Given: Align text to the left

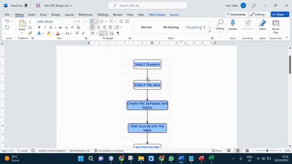Looking at the screenshot, I should (x=92, y=27).
